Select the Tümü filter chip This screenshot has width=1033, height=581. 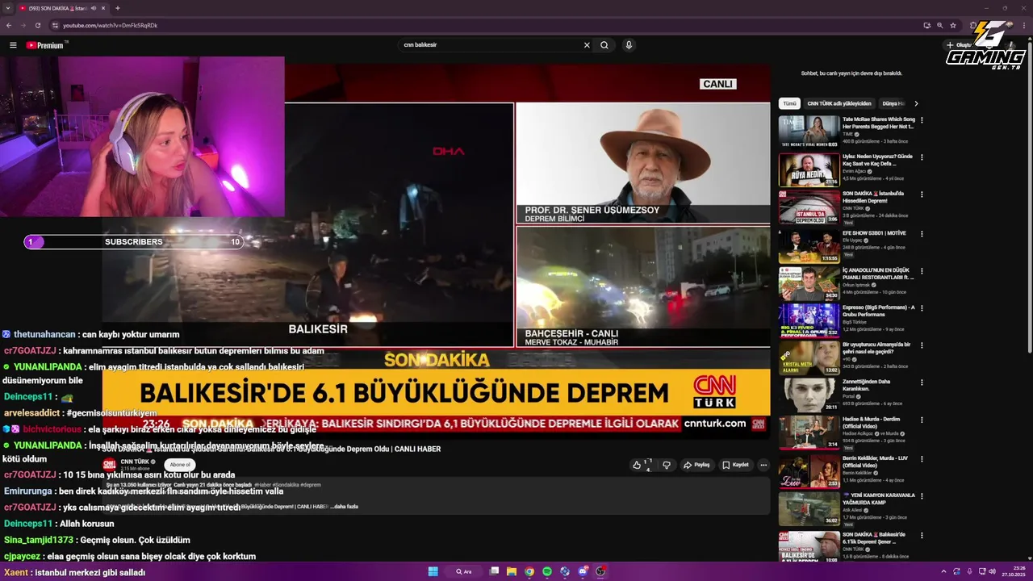coord(789,103)
